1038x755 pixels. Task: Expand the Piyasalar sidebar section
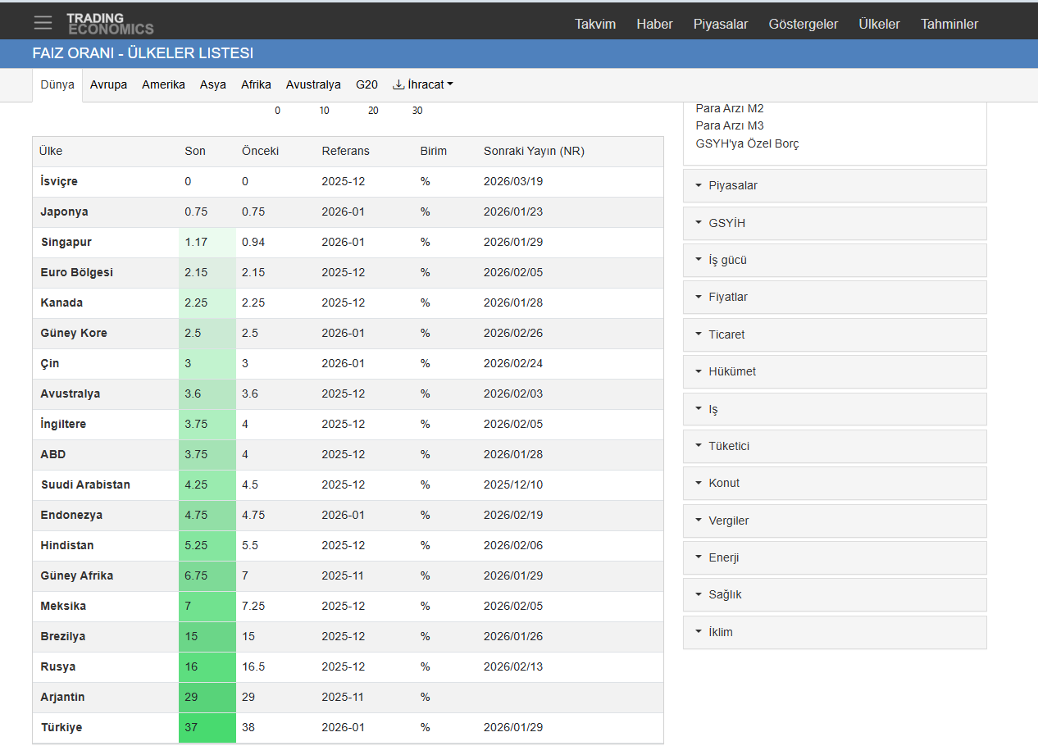click(835, 185)
